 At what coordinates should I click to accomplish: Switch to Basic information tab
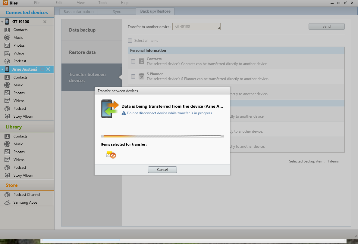point(79,12)
